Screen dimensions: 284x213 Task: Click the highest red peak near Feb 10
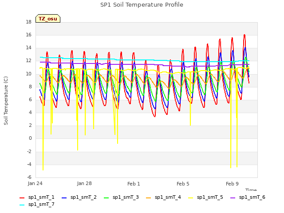245,35
